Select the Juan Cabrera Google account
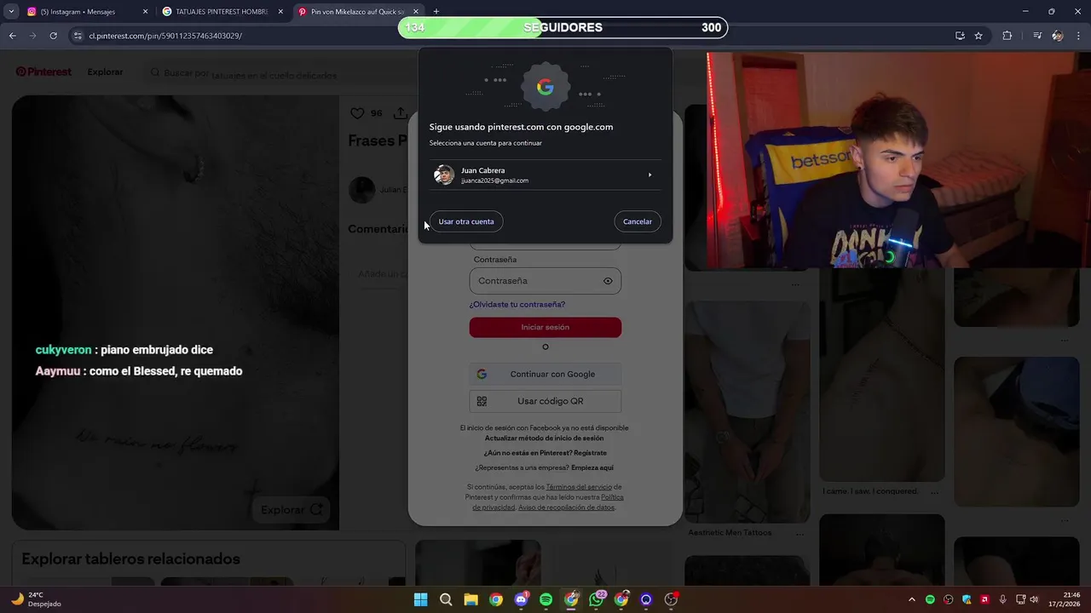 (x=545, y=175)
